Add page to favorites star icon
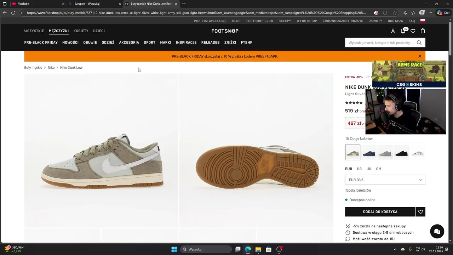 (x=395, y=13)
